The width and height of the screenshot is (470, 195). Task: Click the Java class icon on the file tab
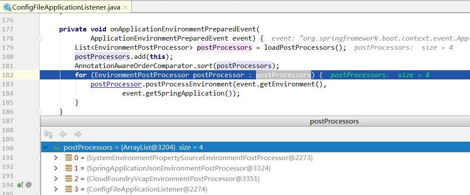click(7, 7)
